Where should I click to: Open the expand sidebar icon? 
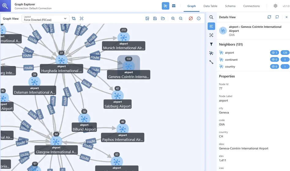point(211,35)
